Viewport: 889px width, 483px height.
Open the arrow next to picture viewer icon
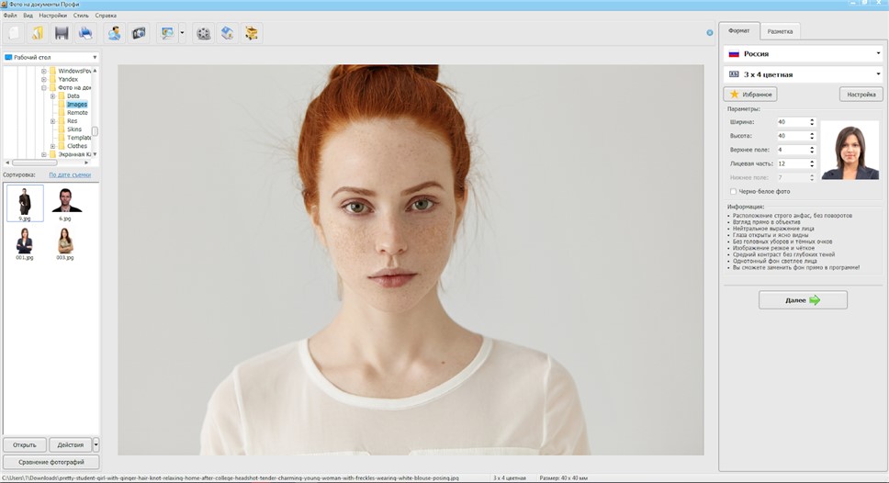182,33
